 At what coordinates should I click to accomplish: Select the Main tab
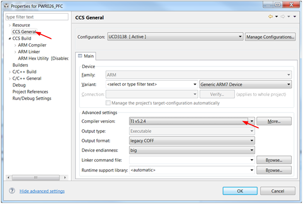tap(86, 56)
